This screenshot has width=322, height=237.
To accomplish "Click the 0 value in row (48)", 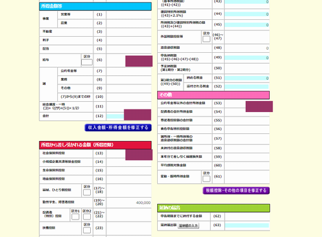I will click(267, 48).
